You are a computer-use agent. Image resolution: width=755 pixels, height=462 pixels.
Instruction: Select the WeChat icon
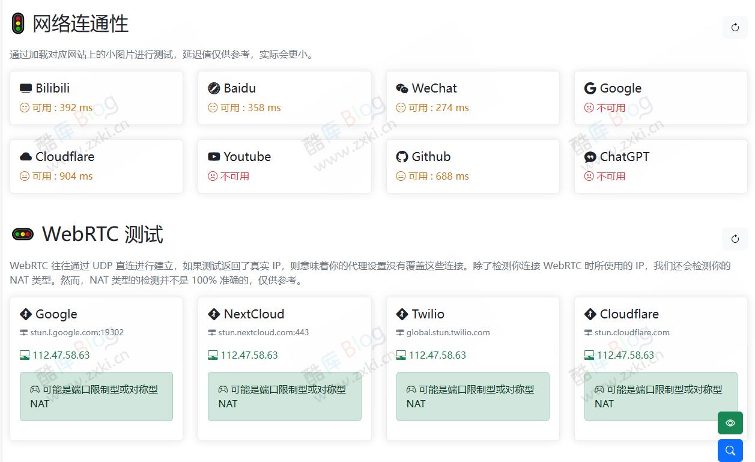(402, 88)
